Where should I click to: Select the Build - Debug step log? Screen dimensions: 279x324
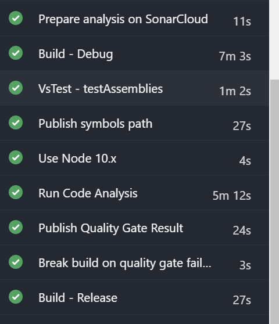[x=134, y=53]
